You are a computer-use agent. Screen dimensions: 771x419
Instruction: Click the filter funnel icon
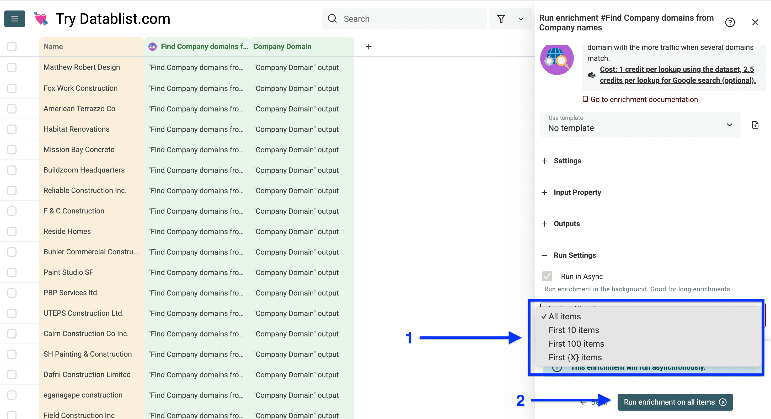coord(501,19)
